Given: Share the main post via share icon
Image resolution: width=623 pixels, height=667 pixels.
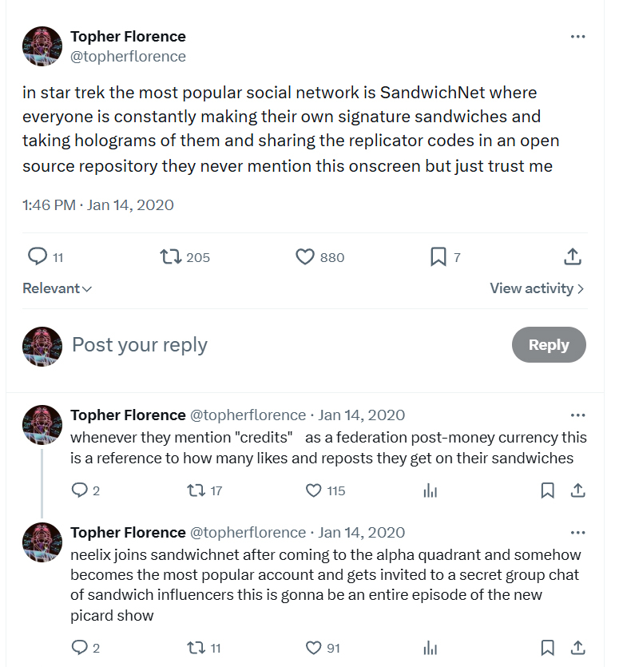Looking at the screenshot, I should click(x=572, y=256).
